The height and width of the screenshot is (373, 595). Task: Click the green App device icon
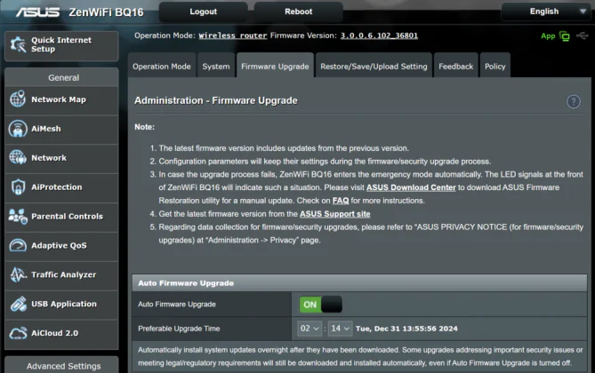[x=565, y=36]
